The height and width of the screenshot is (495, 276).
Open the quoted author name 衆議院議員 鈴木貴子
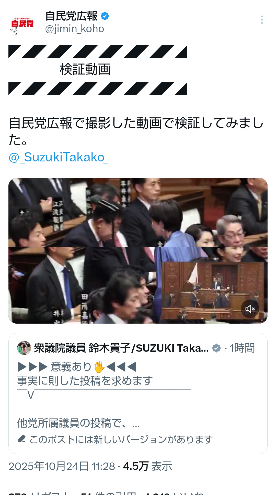tap(121, 348)
